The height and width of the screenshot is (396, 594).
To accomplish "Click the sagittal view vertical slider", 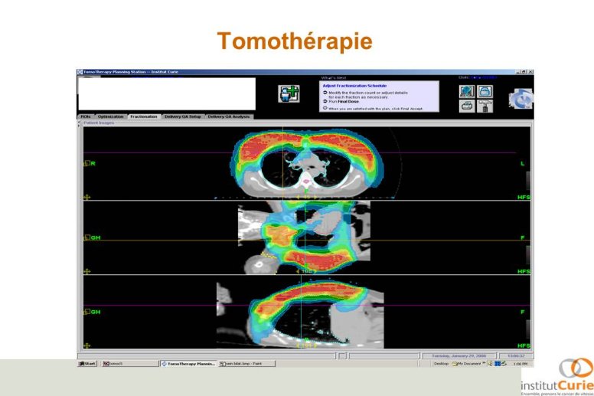I will point(528,329).
